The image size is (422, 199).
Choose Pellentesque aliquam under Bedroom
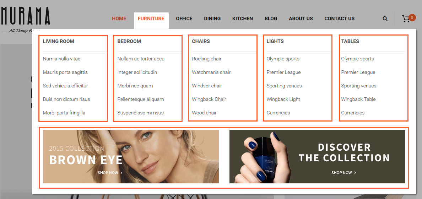[140, 99]
